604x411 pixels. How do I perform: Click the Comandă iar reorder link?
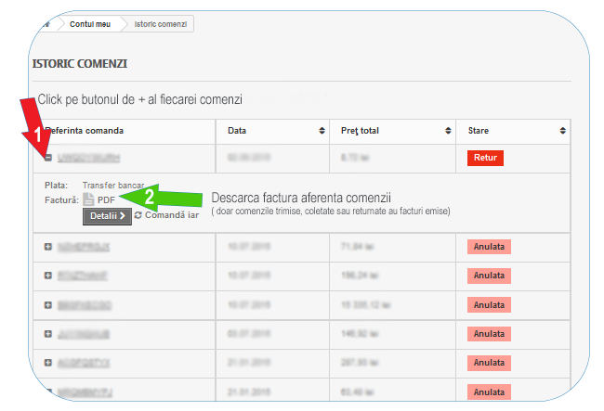click(171, 215)
